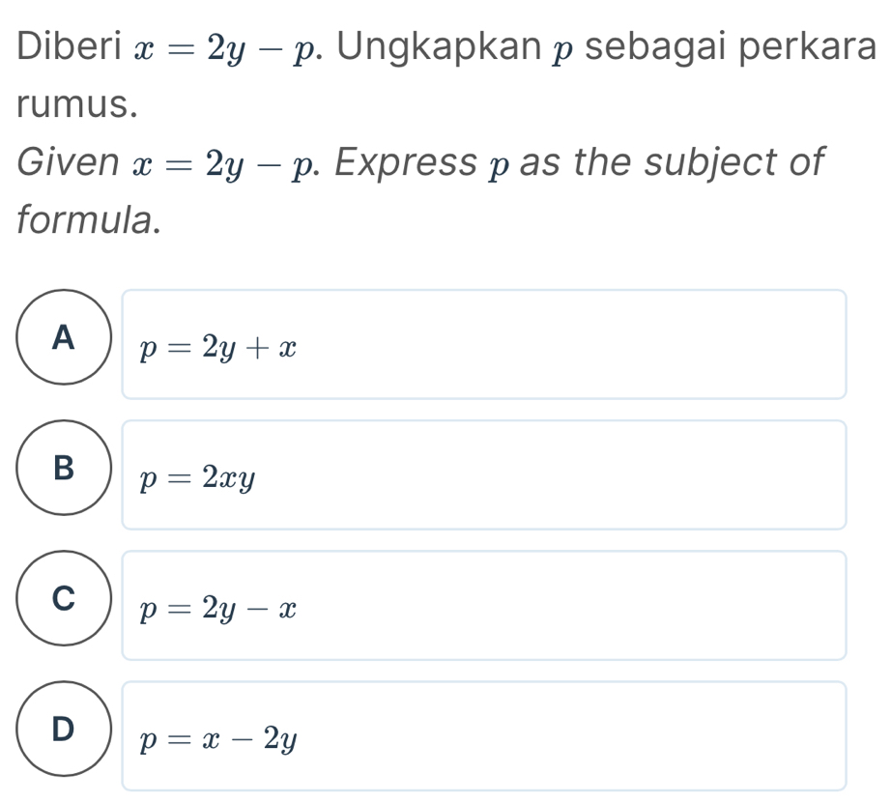Click the word "formula."
The height and width of the screenshot is (803, 891).
pos(87,221)
